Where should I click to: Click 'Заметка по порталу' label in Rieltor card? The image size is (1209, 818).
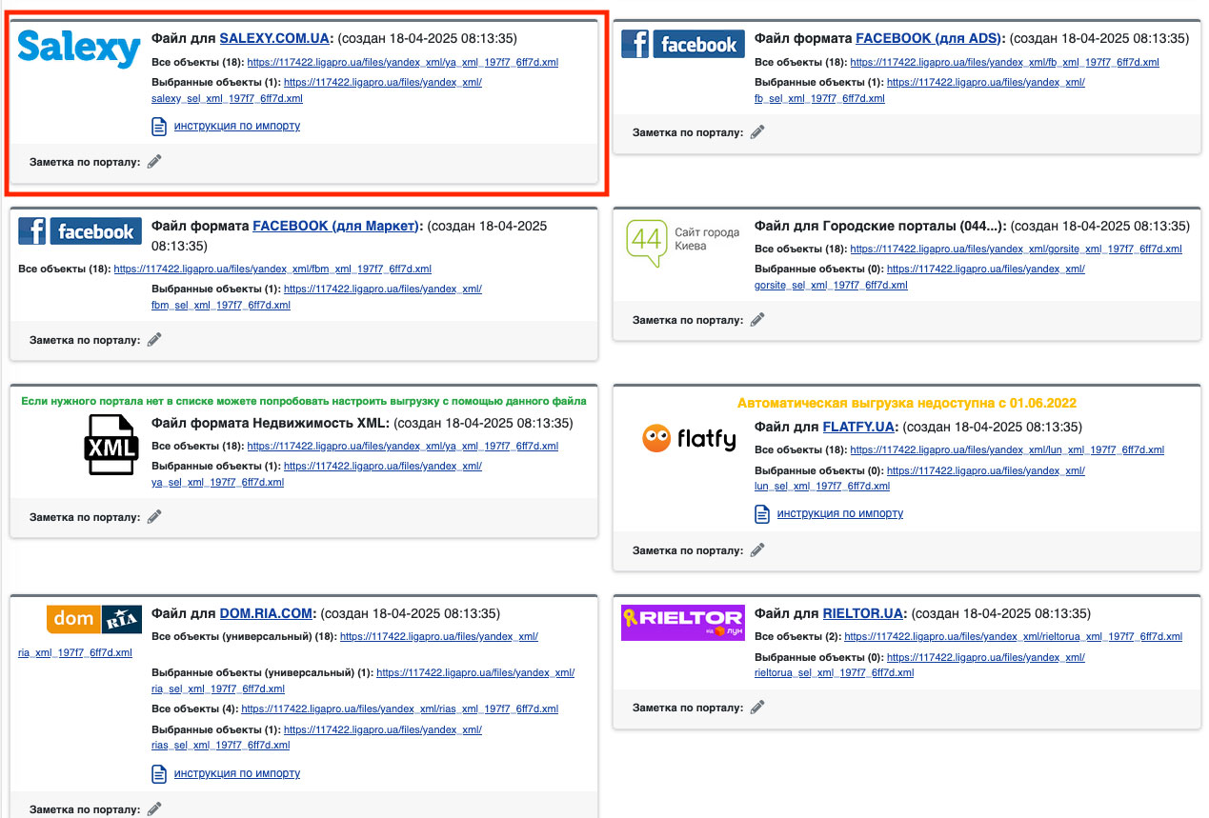point(688,708)
